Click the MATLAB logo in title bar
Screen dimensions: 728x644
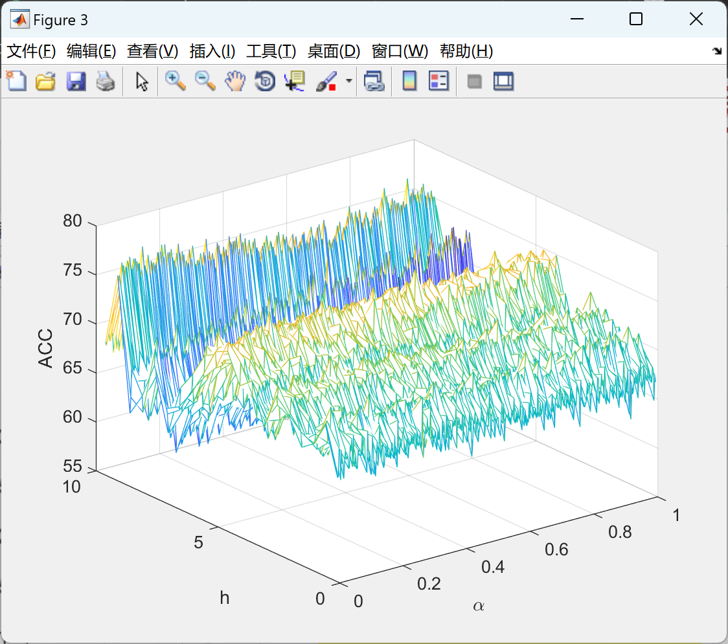click(20, 19)
